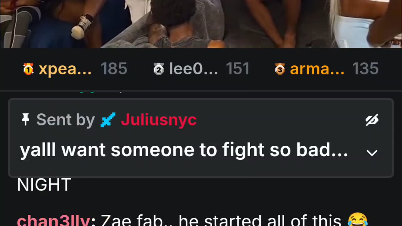Open the Juliusnyc user profile

click(159, 120)
